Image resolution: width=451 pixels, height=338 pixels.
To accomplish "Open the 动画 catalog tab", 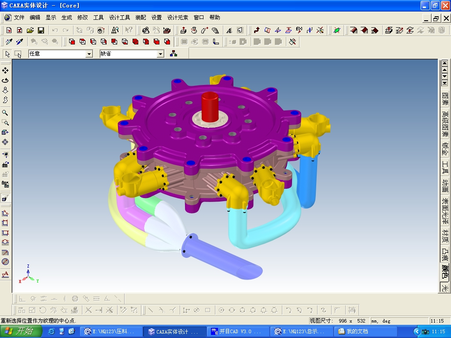I will click(445, 186).
